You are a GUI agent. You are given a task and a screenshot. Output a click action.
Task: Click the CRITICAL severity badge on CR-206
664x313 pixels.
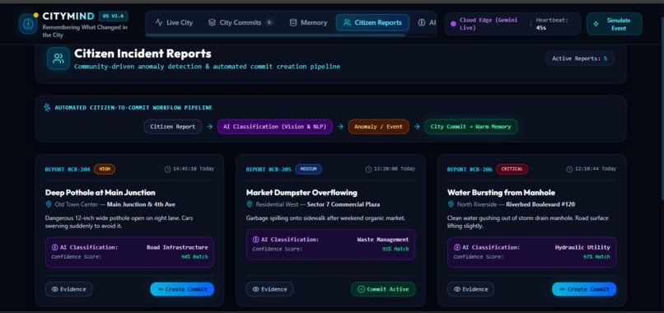(x=512, y=169)
